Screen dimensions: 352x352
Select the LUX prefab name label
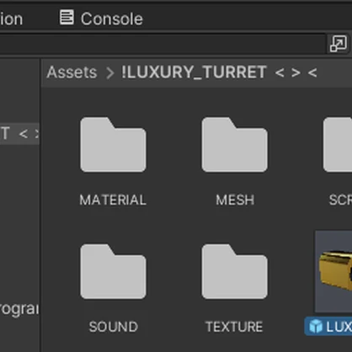pos(328,326)
